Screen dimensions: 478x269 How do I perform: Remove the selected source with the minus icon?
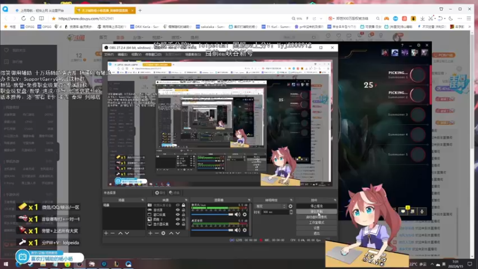(x=157, y=233)
